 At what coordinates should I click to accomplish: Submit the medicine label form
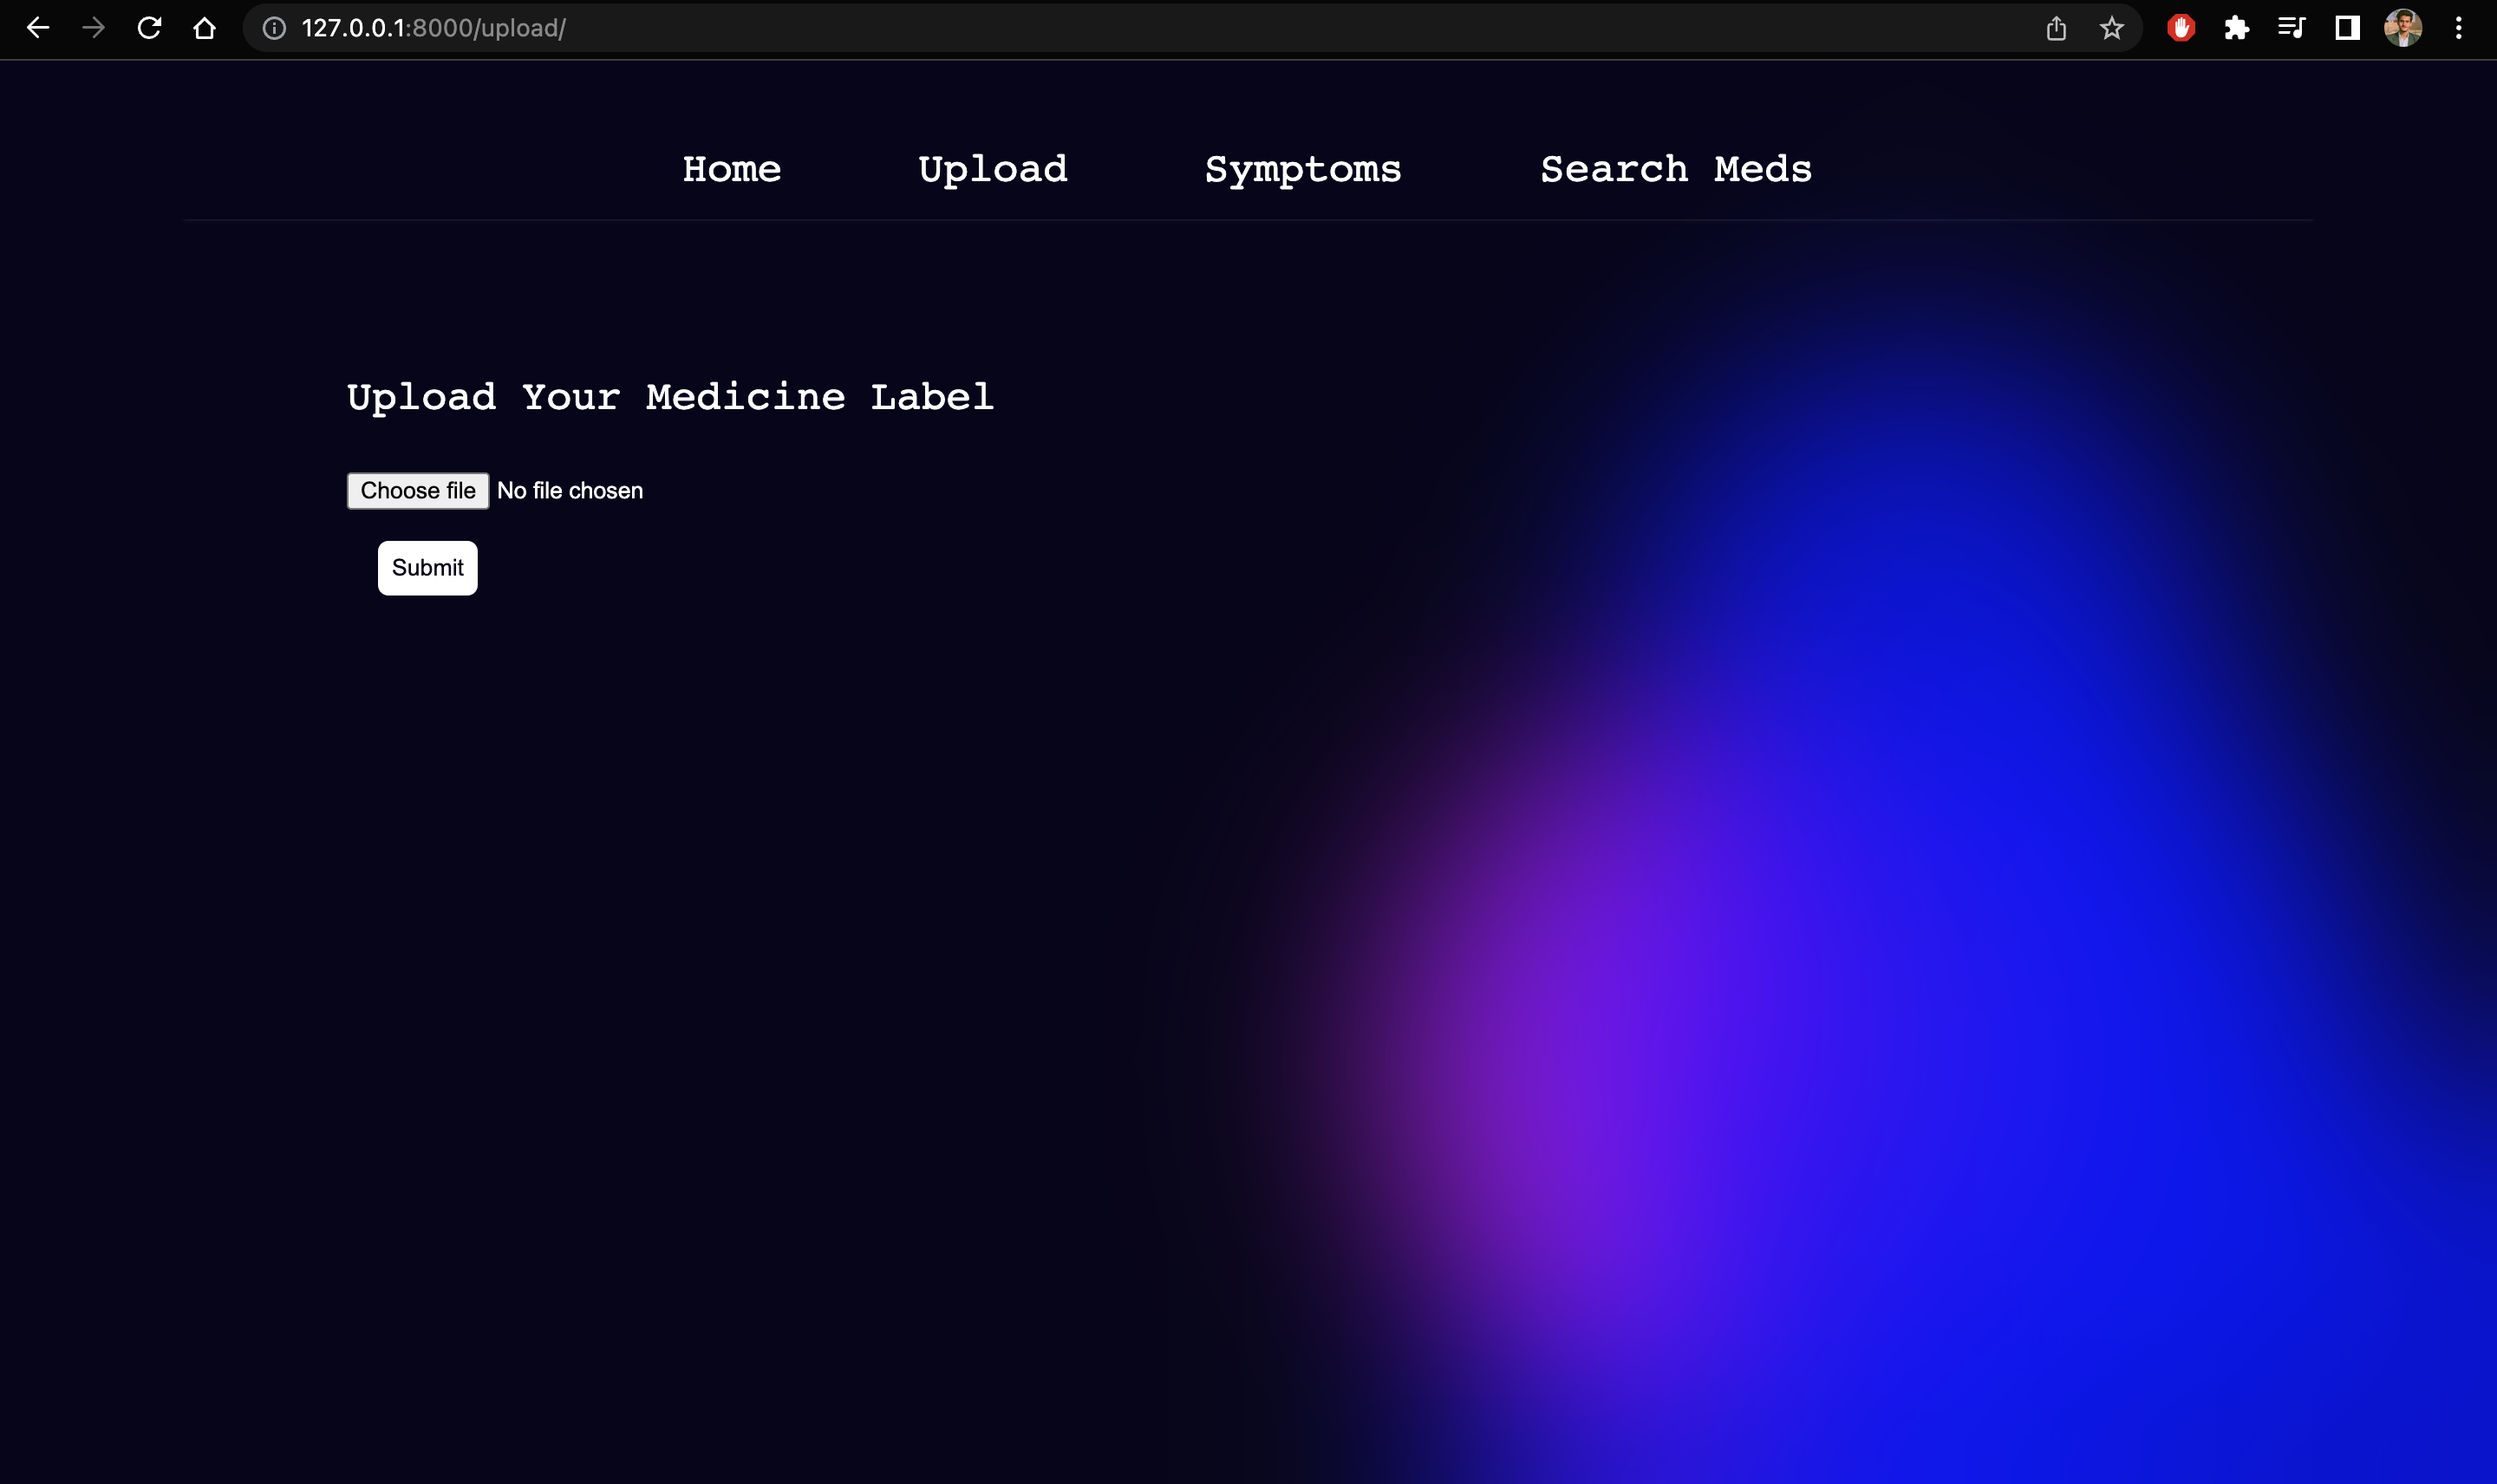tap(427, 568)
